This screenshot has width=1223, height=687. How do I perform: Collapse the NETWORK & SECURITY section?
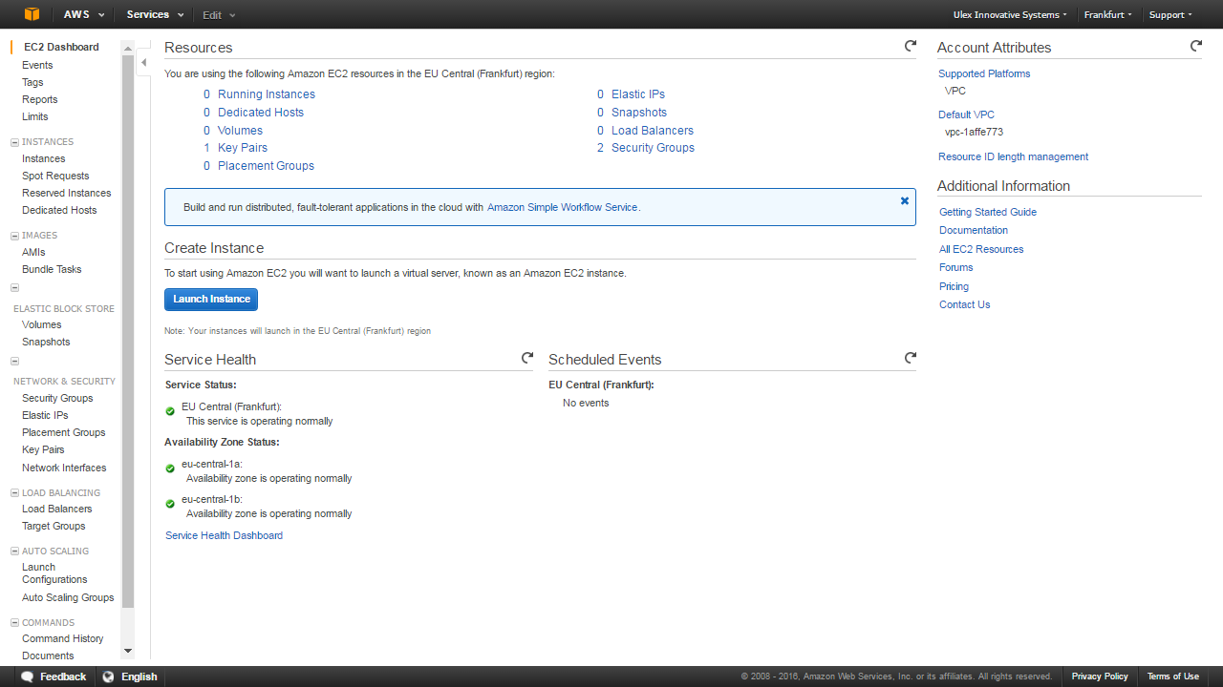coord(14,362)
